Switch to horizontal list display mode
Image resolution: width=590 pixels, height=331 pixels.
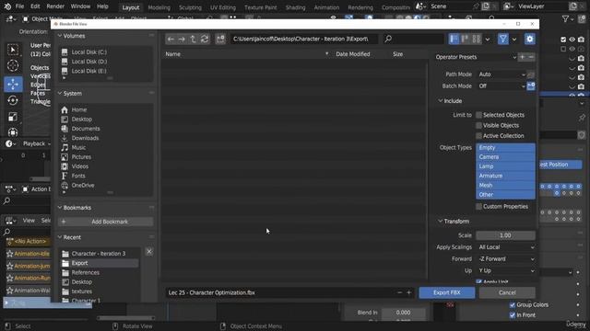(x=465, y=39)
